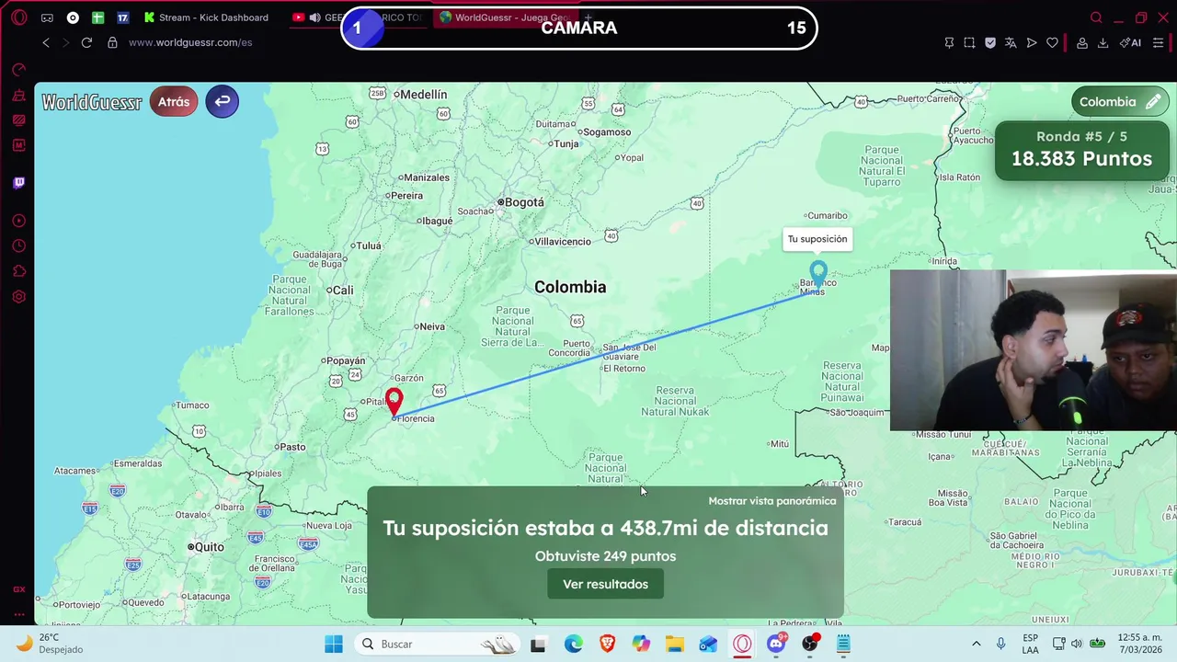Image resolution: width=1177 pixels, height=662 pixels.
Task: Click the browser back arrow
Action: point(46,42)
